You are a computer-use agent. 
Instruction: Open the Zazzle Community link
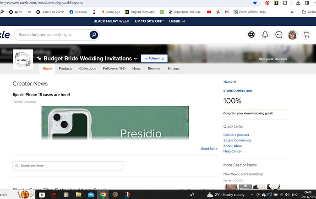[x=237, y=140]
